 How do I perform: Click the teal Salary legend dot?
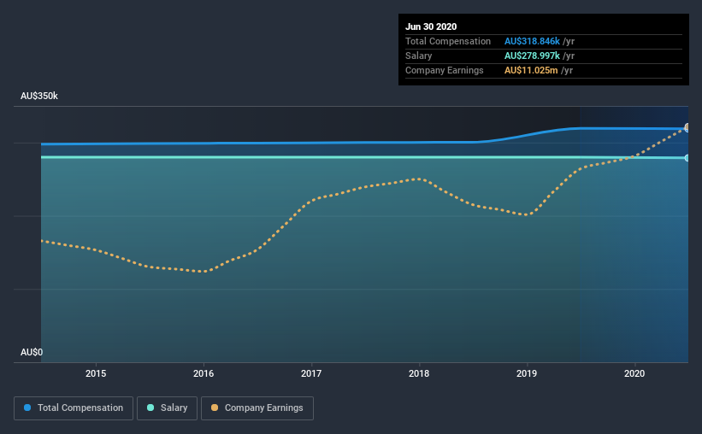pyautogui.click(x=150, y=408)
